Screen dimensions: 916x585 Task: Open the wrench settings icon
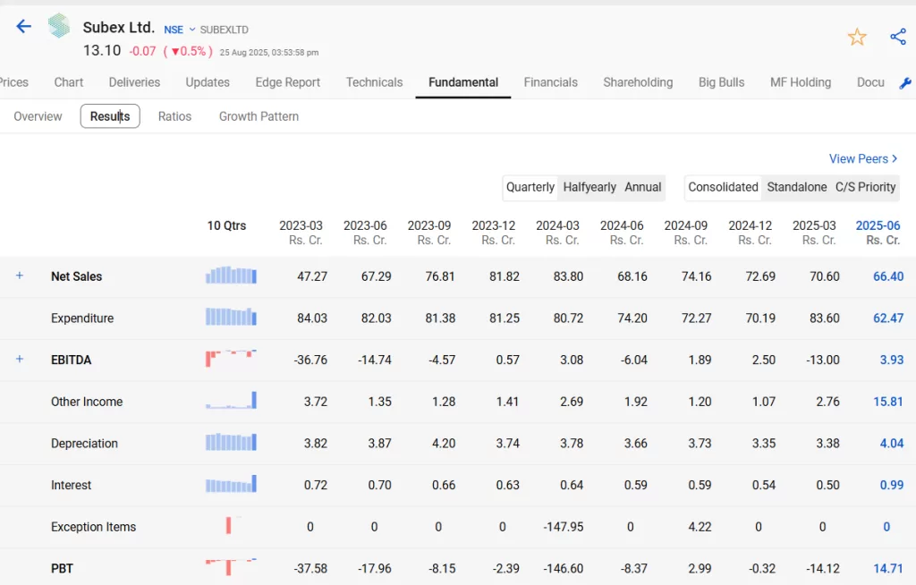coord(905,83)
